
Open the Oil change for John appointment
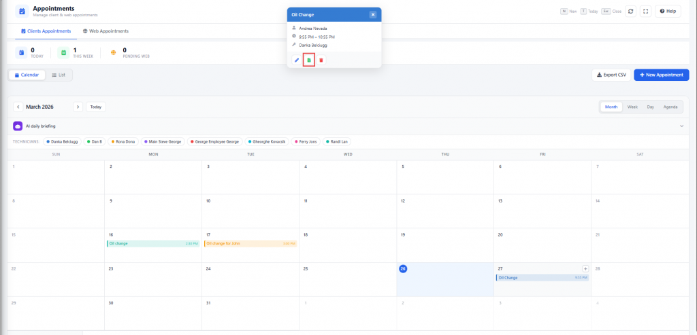(x=250, y=243)
